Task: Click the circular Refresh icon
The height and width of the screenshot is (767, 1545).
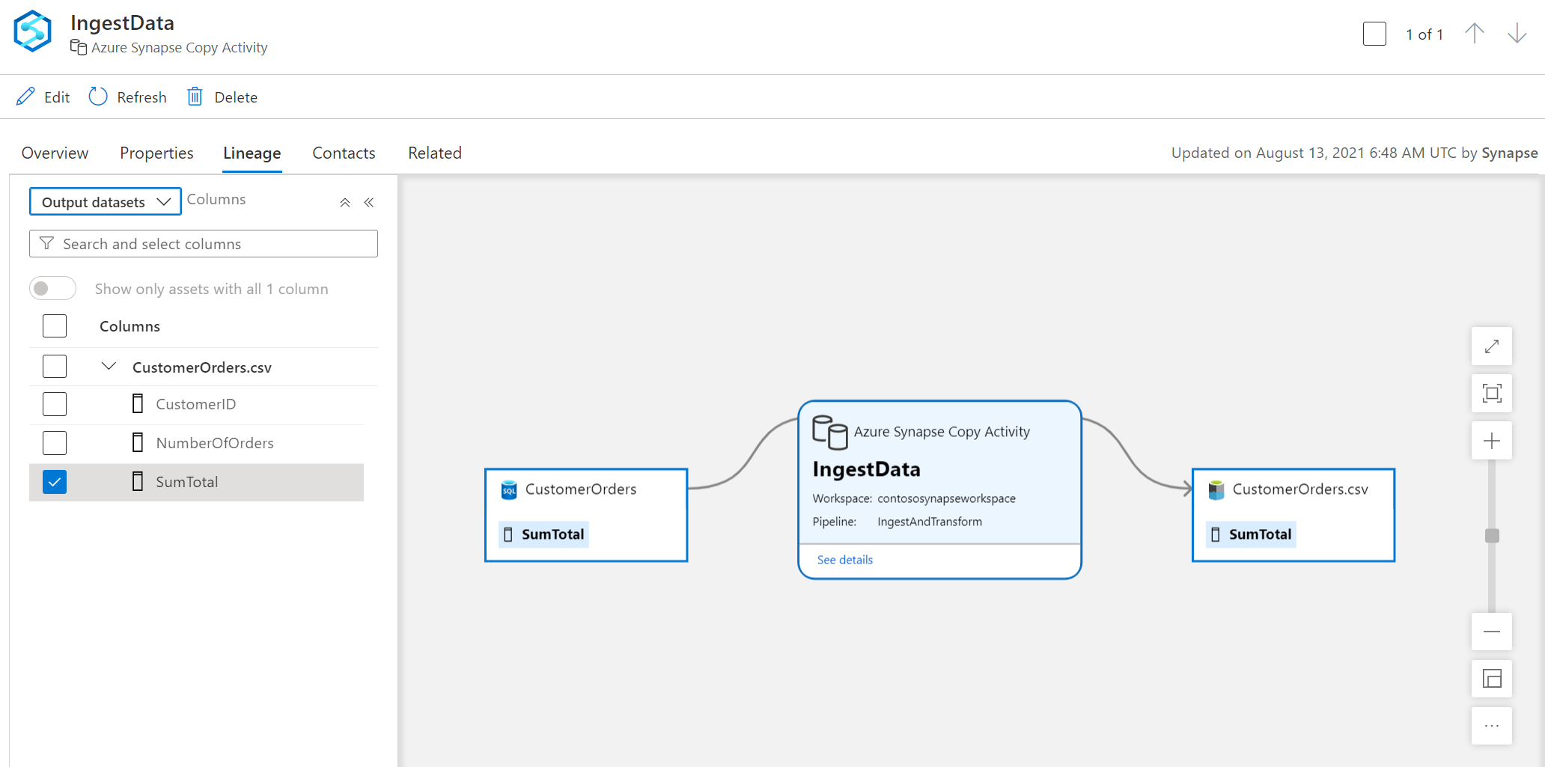Action: (98, 97)
